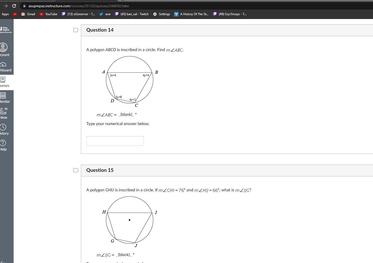Click the browser forward arrow

pyautogui.click(x=6, y=6)
